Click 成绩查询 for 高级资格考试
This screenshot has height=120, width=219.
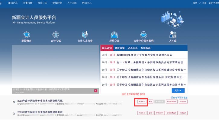point(183,113)
